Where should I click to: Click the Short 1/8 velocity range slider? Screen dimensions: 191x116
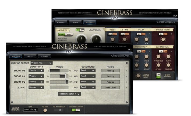tap(59, 71)
